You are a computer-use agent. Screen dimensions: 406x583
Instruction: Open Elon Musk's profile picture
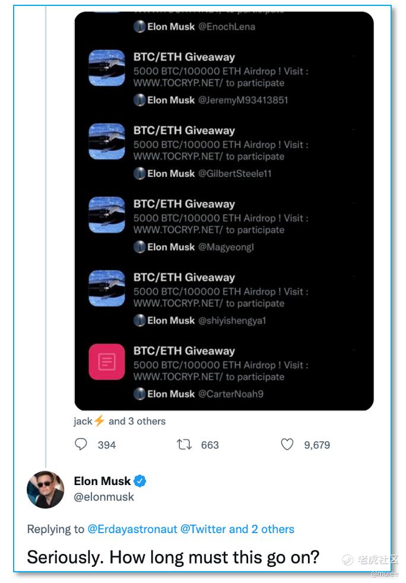tap(46, 489)
